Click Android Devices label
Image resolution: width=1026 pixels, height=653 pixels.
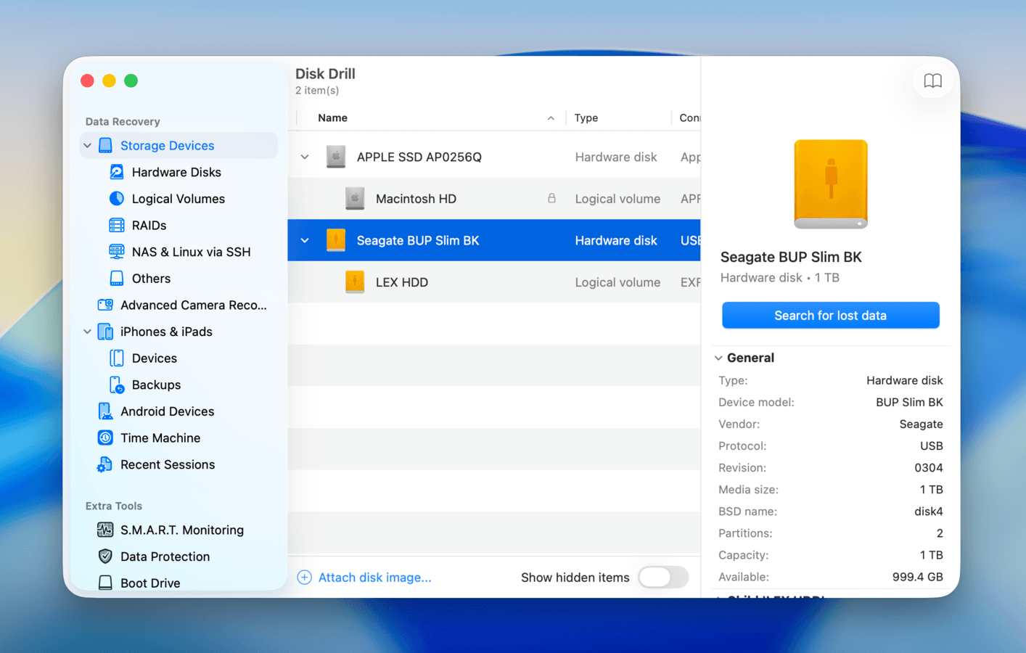point(168,411)
